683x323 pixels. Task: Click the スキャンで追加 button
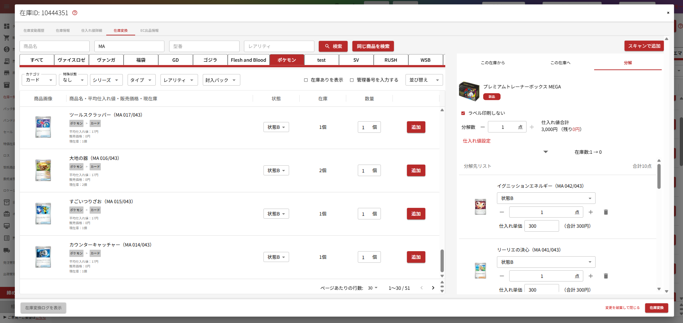(644, 46)
